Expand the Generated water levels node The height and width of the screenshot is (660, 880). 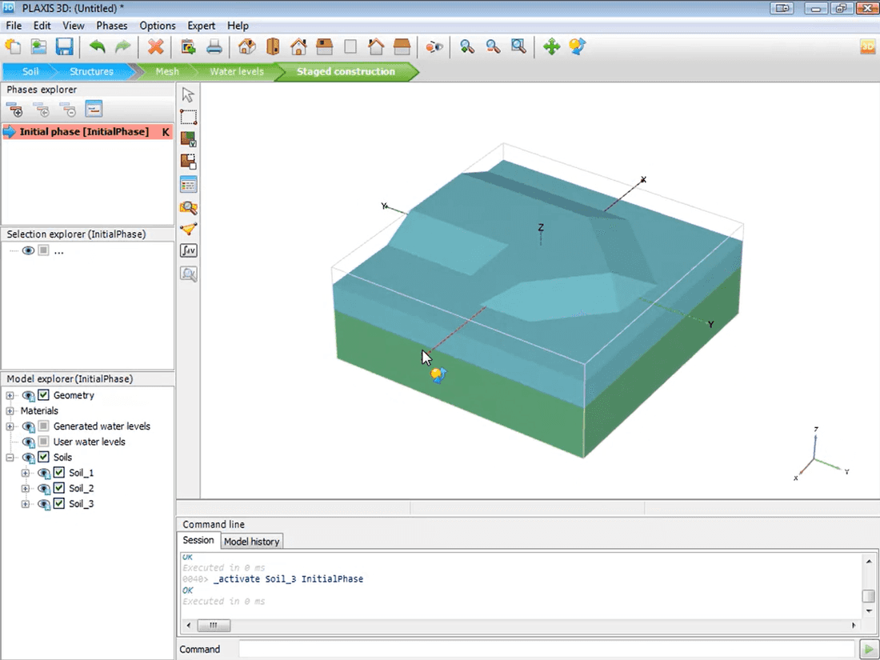(x=10, y=426)
